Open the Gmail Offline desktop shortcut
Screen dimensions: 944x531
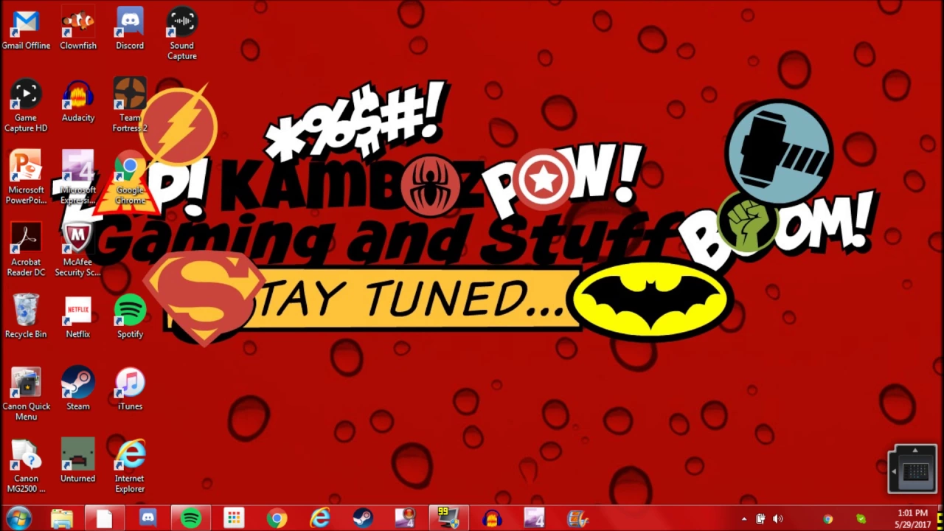pyautogui.click(x=26, y=29)
